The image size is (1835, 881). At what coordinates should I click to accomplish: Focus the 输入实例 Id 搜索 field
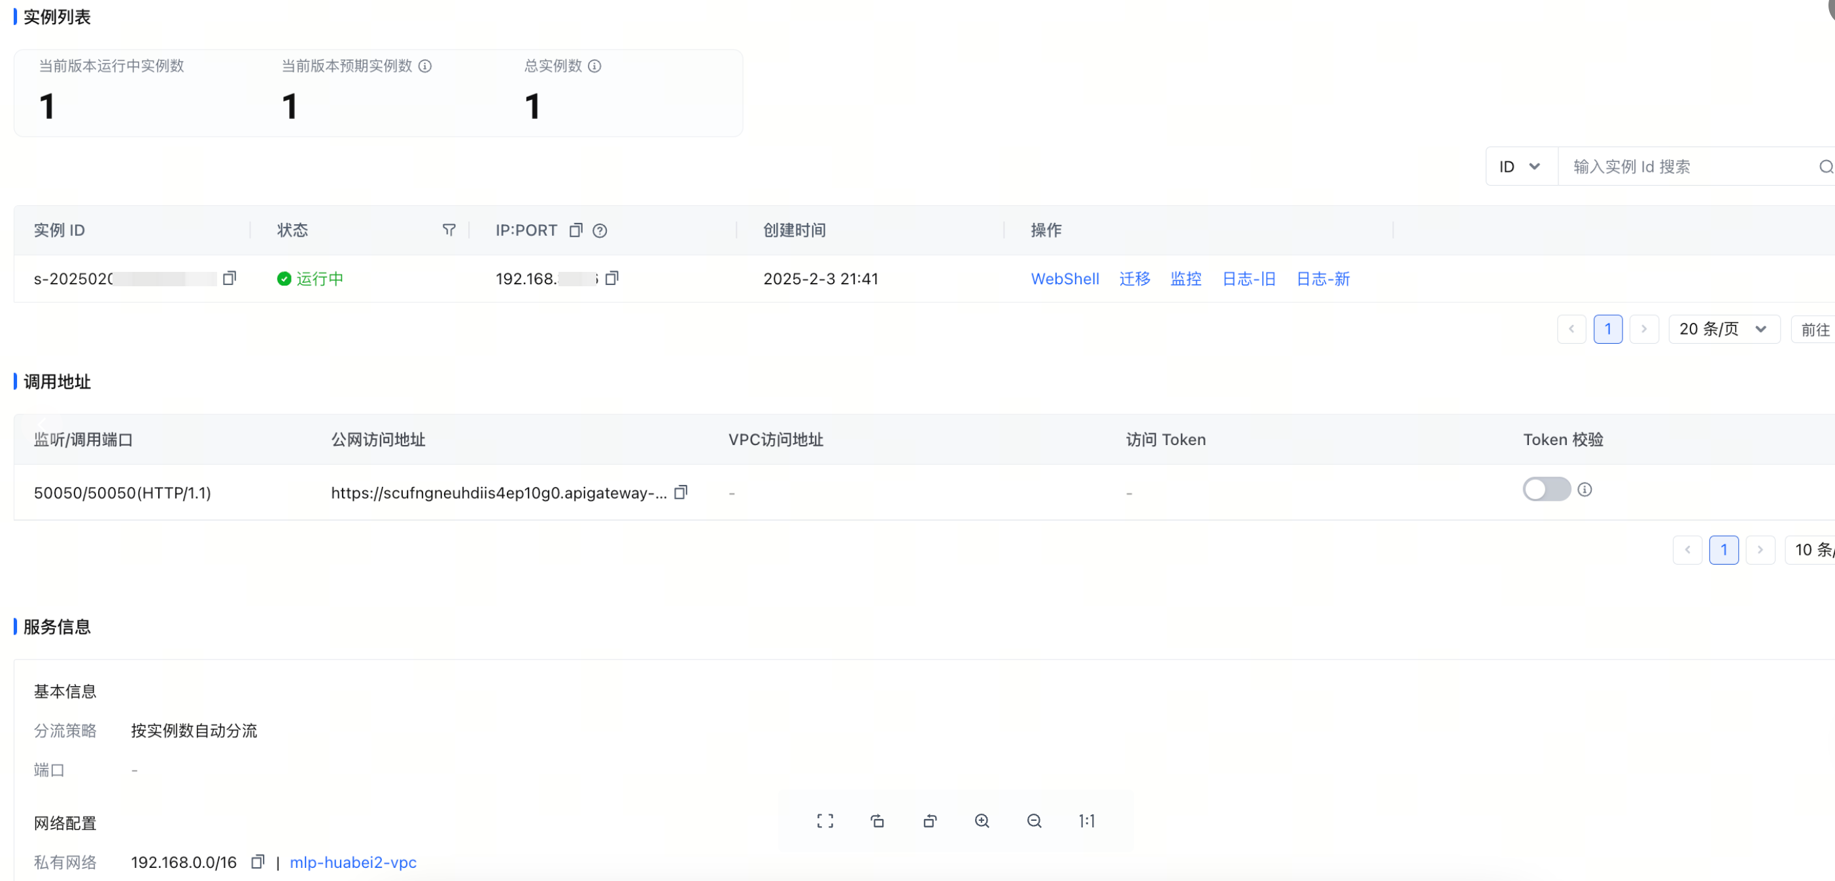click(1689, 167)
